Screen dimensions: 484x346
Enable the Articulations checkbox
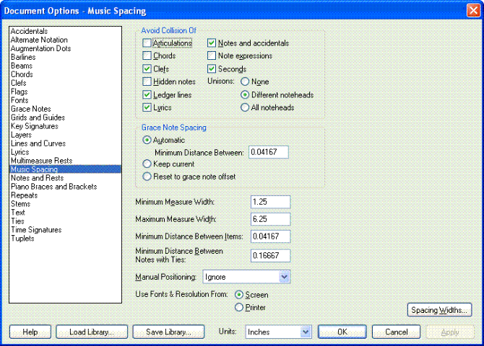pyautogui.click(x=147, y=43)
